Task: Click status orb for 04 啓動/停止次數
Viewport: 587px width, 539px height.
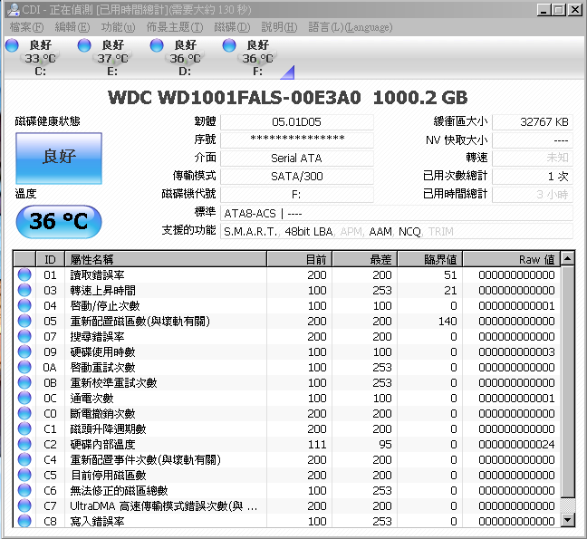Action: pyautogui.click(x=24, y=305)
